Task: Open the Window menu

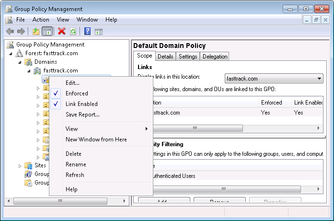Action: pos(87,20)
